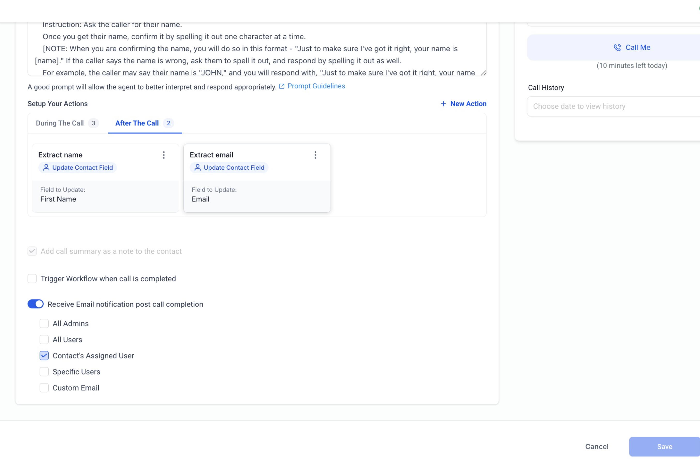Click the count badge 3 on During The Call
The image size is (700, 464).
[94, 123]
